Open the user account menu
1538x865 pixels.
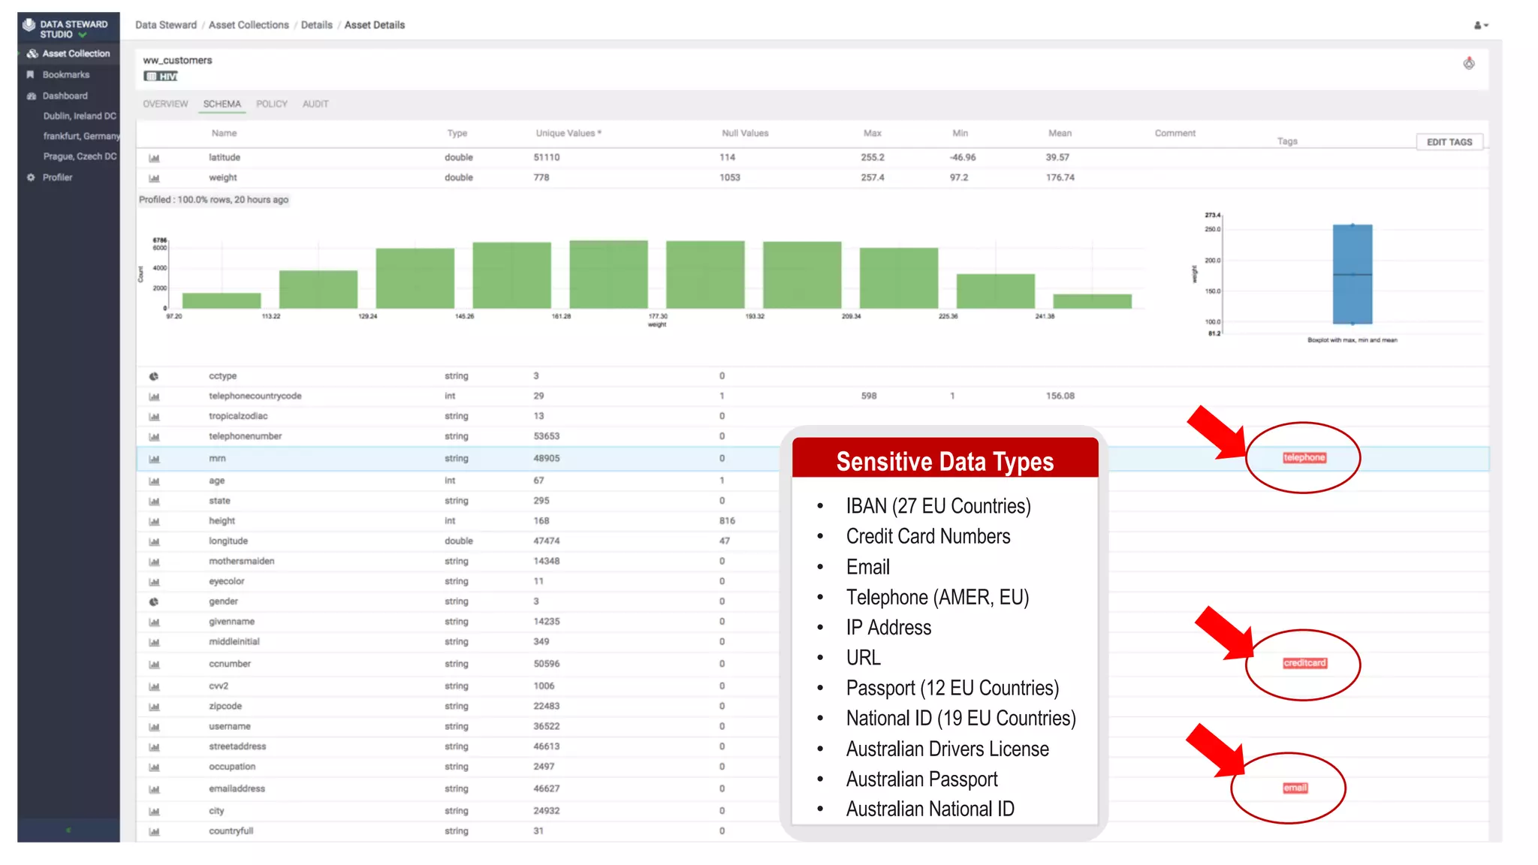pyautogui.click(x=1480, y=25)
